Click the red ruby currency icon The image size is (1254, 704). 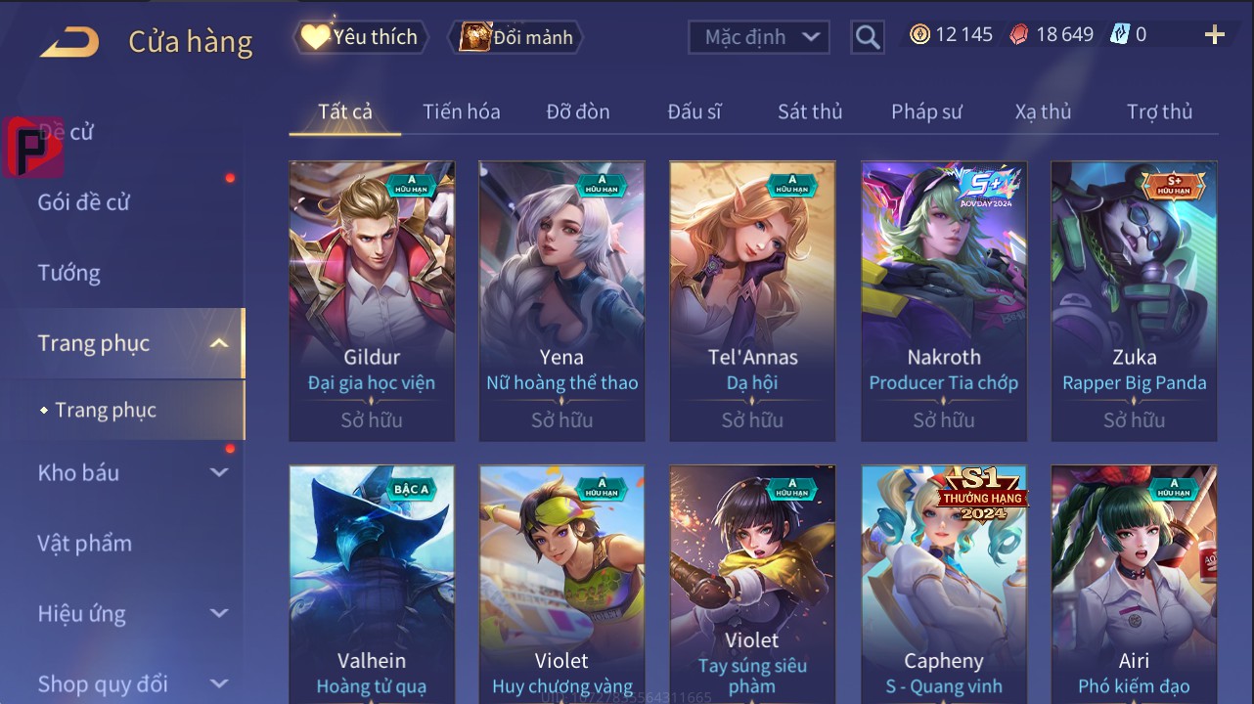click(1019, 34)
